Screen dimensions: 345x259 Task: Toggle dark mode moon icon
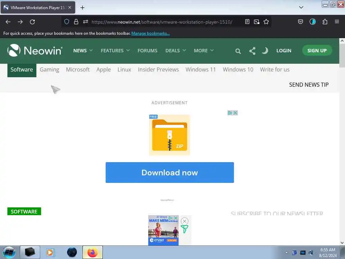pyautogui.click(x=265, y=51)
